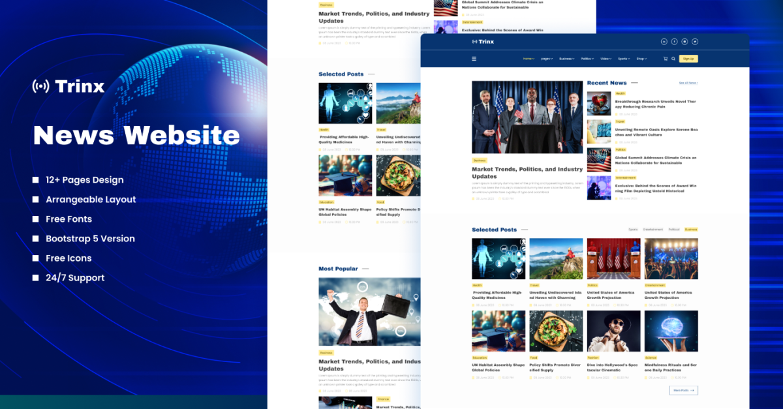783x409 pixels.
Task: Click the See All News link
Action: (x=688, y=83)
